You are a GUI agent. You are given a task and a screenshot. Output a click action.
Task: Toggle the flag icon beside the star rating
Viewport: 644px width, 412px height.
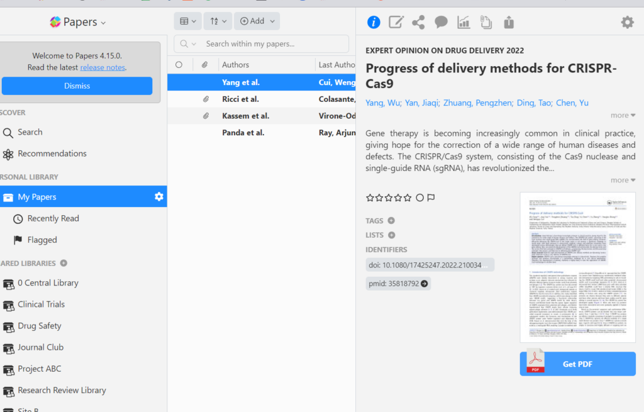click(x=431, y=198)
